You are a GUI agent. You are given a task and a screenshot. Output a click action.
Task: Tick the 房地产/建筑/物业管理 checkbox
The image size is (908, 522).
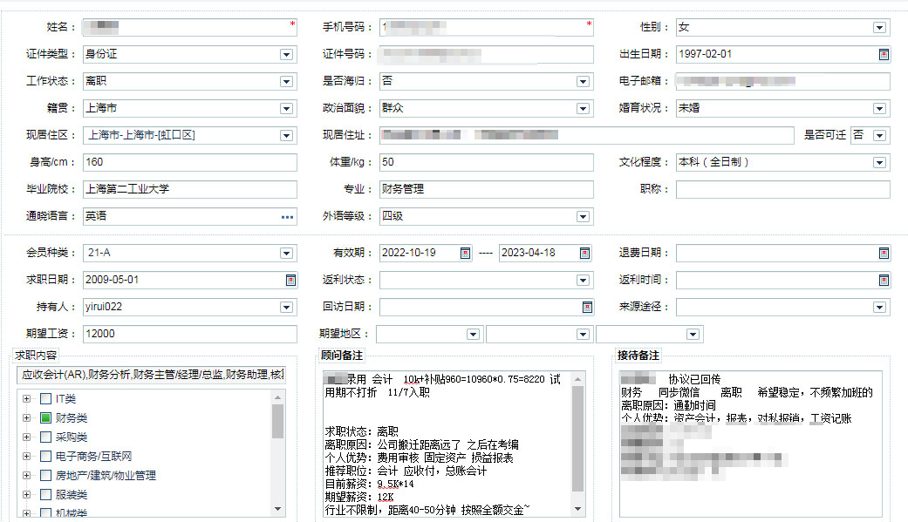pos(45,475)
